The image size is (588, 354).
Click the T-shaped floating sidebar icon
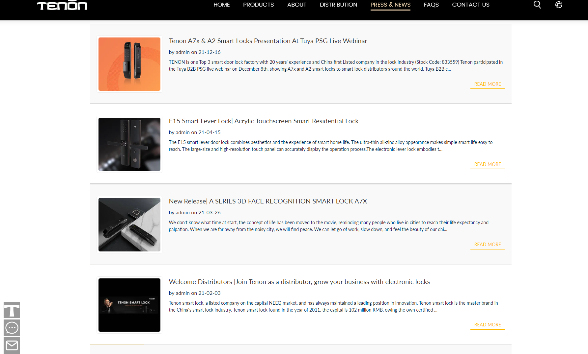[12, 310]
